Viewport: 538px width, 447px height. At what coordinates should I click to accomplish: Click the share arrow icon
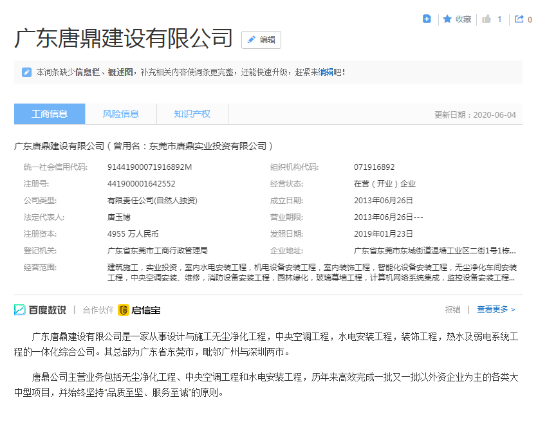tap(519, 19)
